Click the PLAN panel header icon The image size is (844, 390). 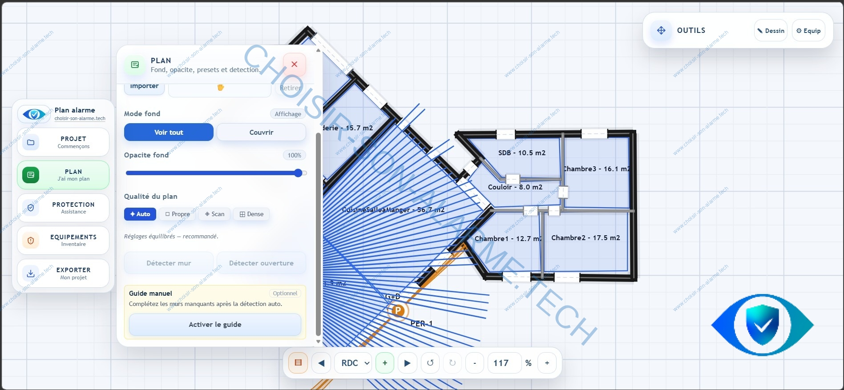[135, 65]
